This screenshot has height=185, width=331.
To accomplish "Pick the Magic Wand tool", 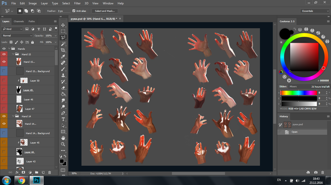I will click(x=63, y=44).
